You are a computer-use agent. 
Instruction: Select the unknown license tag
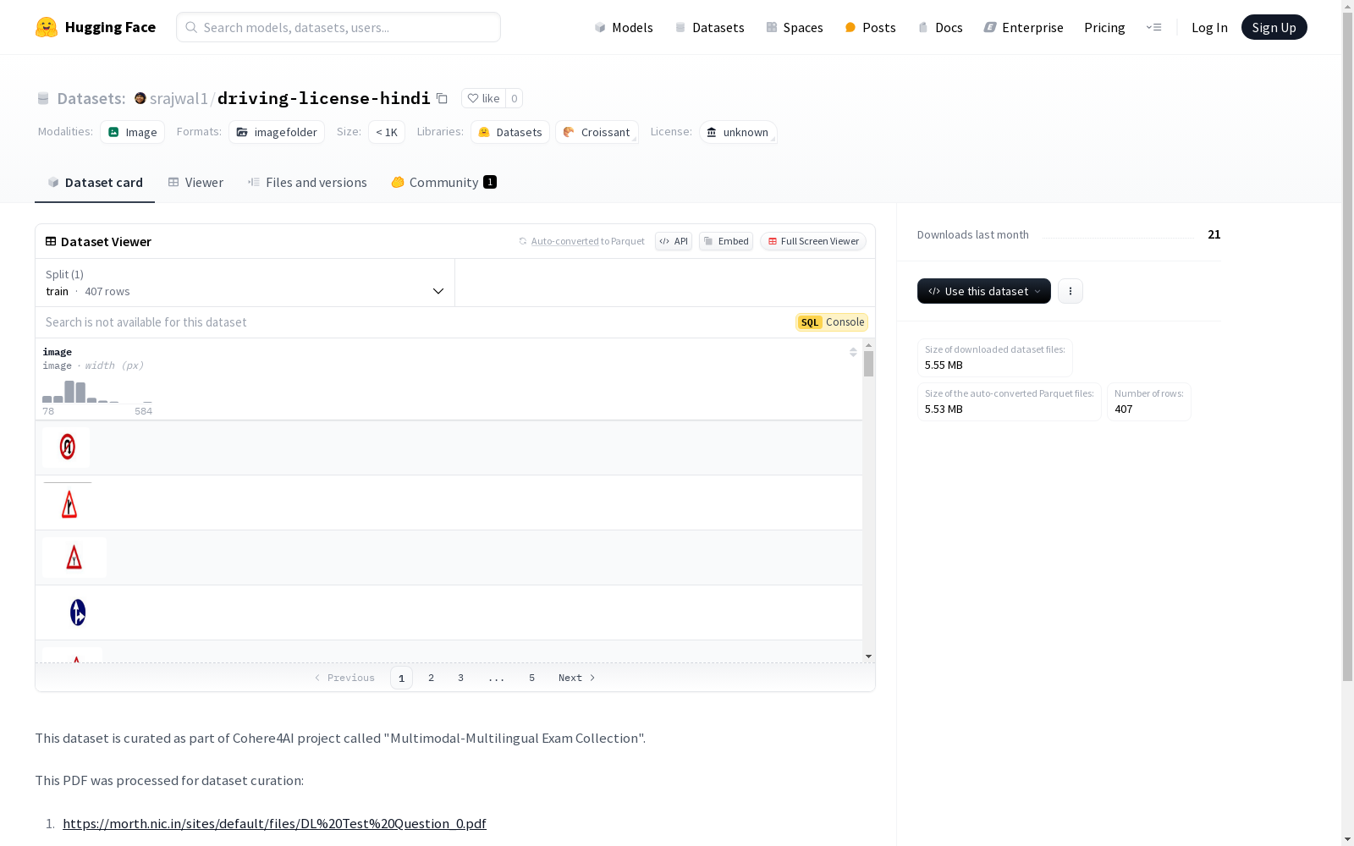(x=738, y=132)
